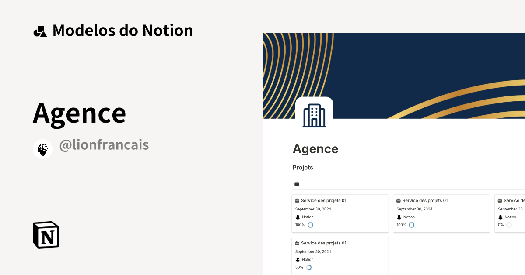Image resolution: width=525 pixels, height=275 pixels.
Task: Click the briefcase icon above the project cards
Action: 297,183
